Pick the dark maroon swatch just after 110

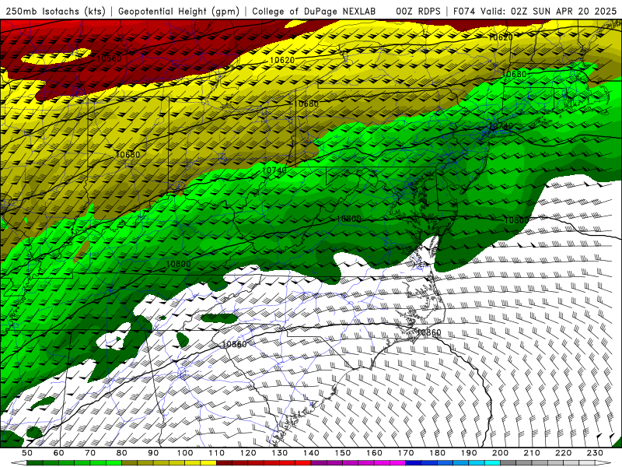click(224, 463)
